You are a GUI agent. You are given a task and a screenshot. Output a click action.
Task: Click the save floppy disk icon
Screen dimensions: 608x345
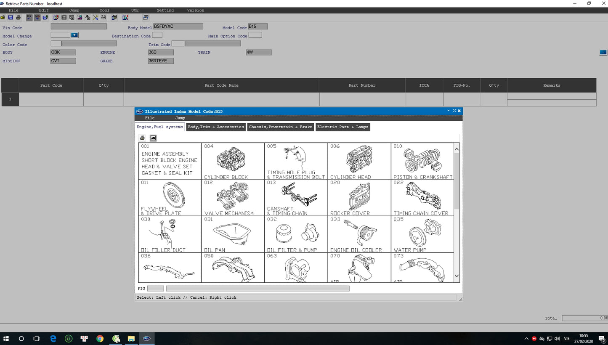tap(11, 18)
